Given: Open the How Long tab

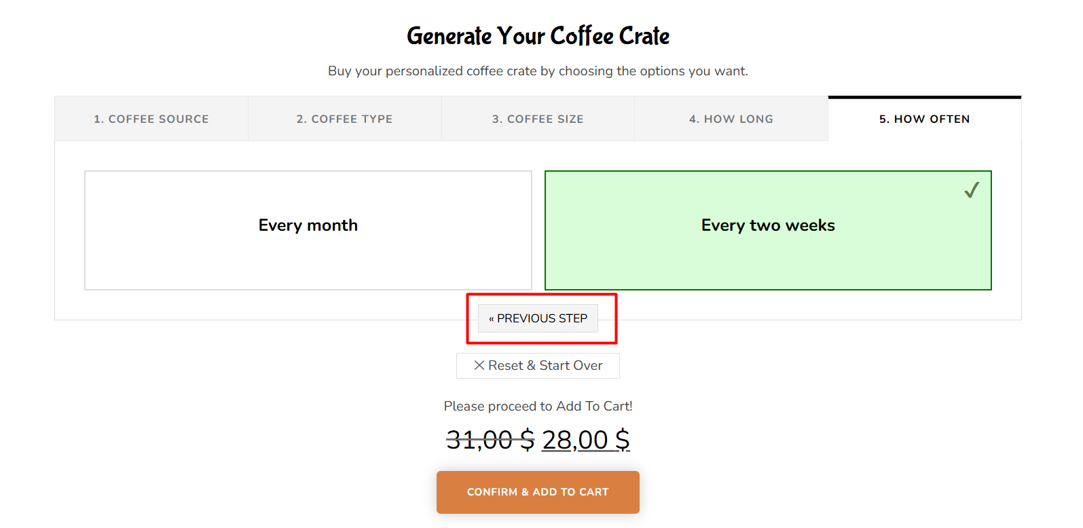Looking at the screenshot, I should coord(731,119).
